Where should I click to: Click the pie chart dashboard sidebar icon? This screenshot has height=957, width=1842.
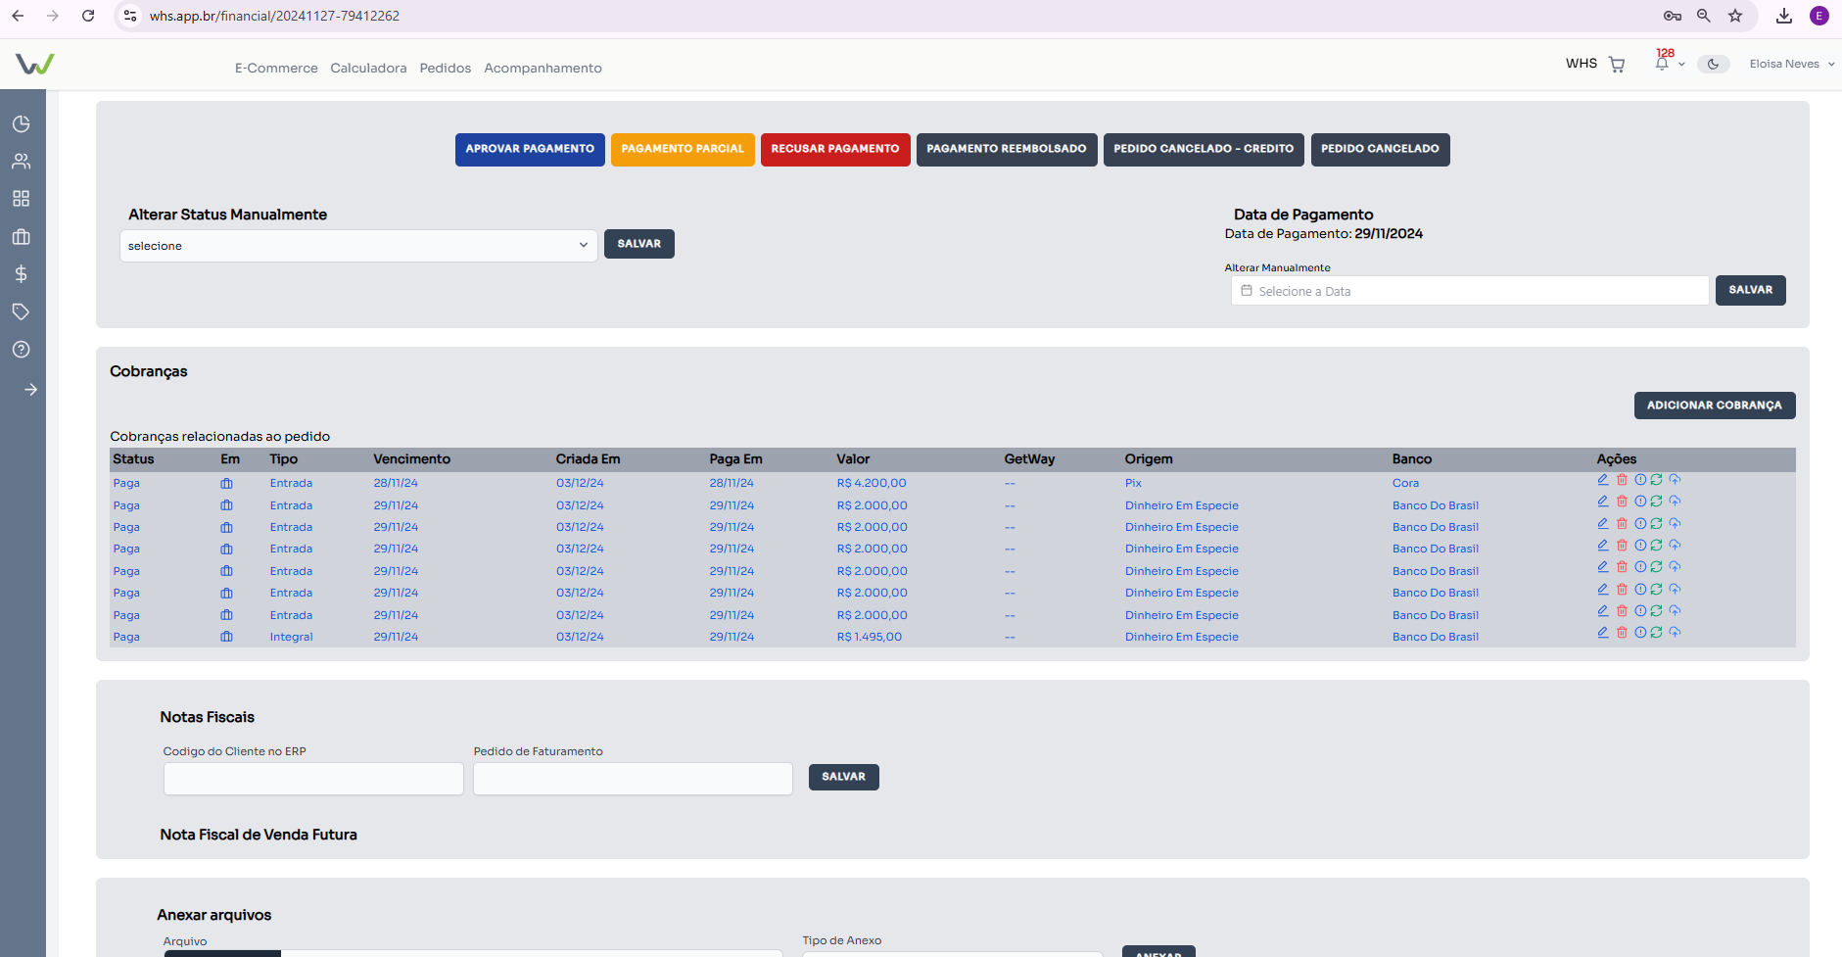click(x=21, y=124)
